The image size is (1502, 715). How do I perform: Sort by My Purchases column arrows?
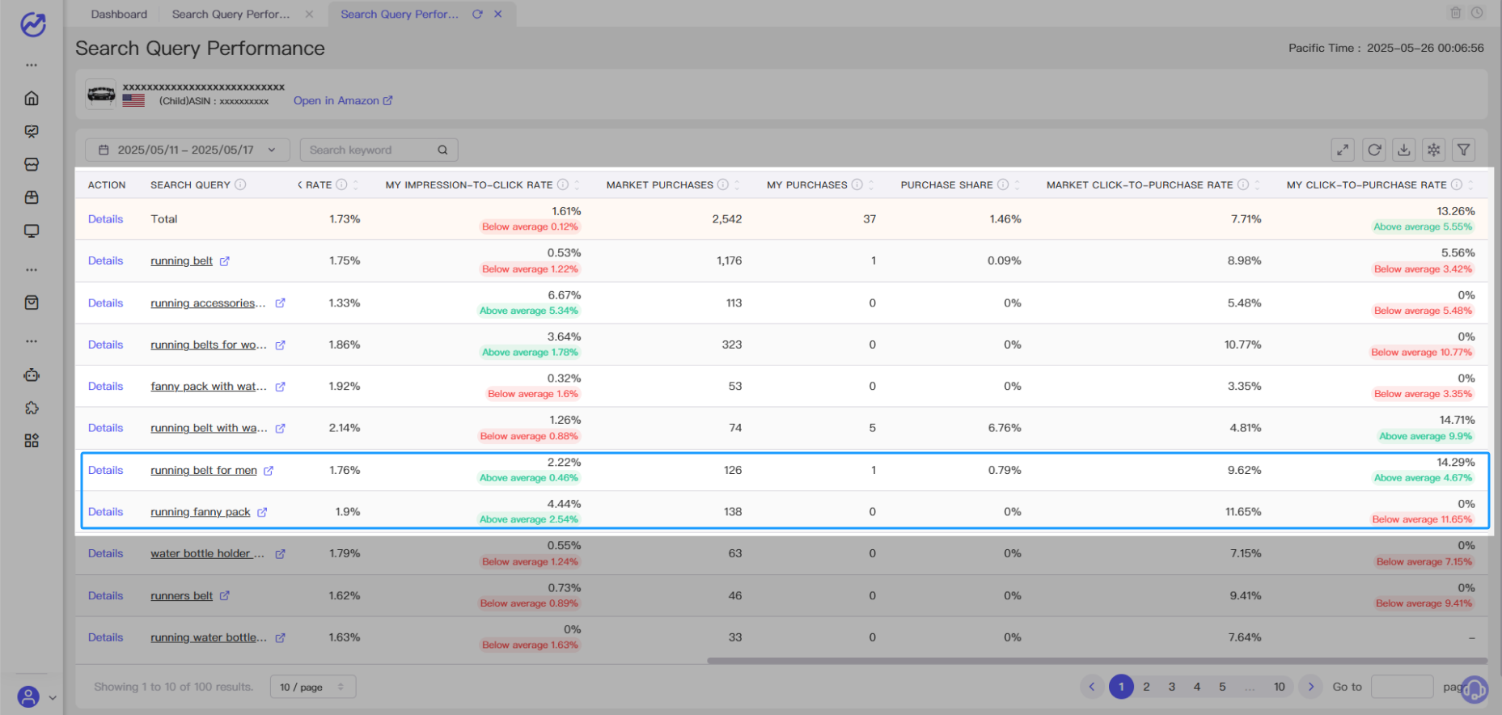pyautogui.click(x=871, y=184)
